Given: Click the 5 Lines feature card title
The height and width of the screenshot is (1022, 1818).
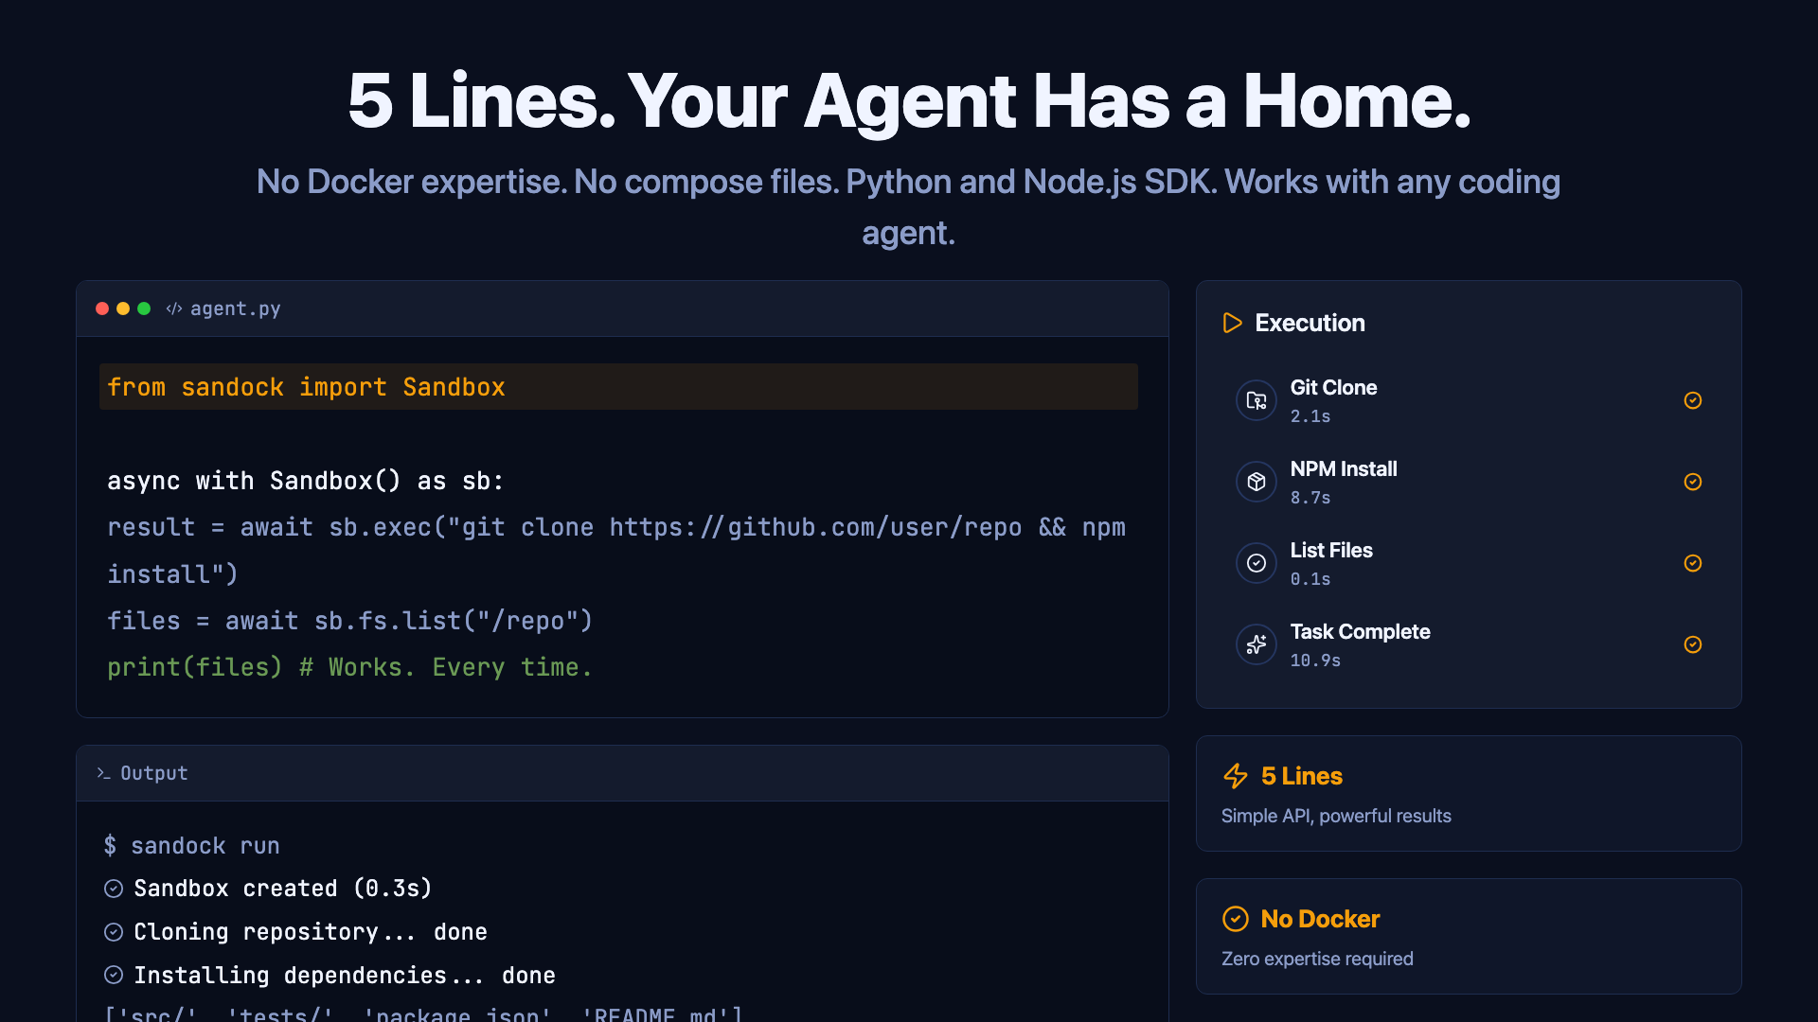Looking at the screenshot, I should pos(1301,776).
